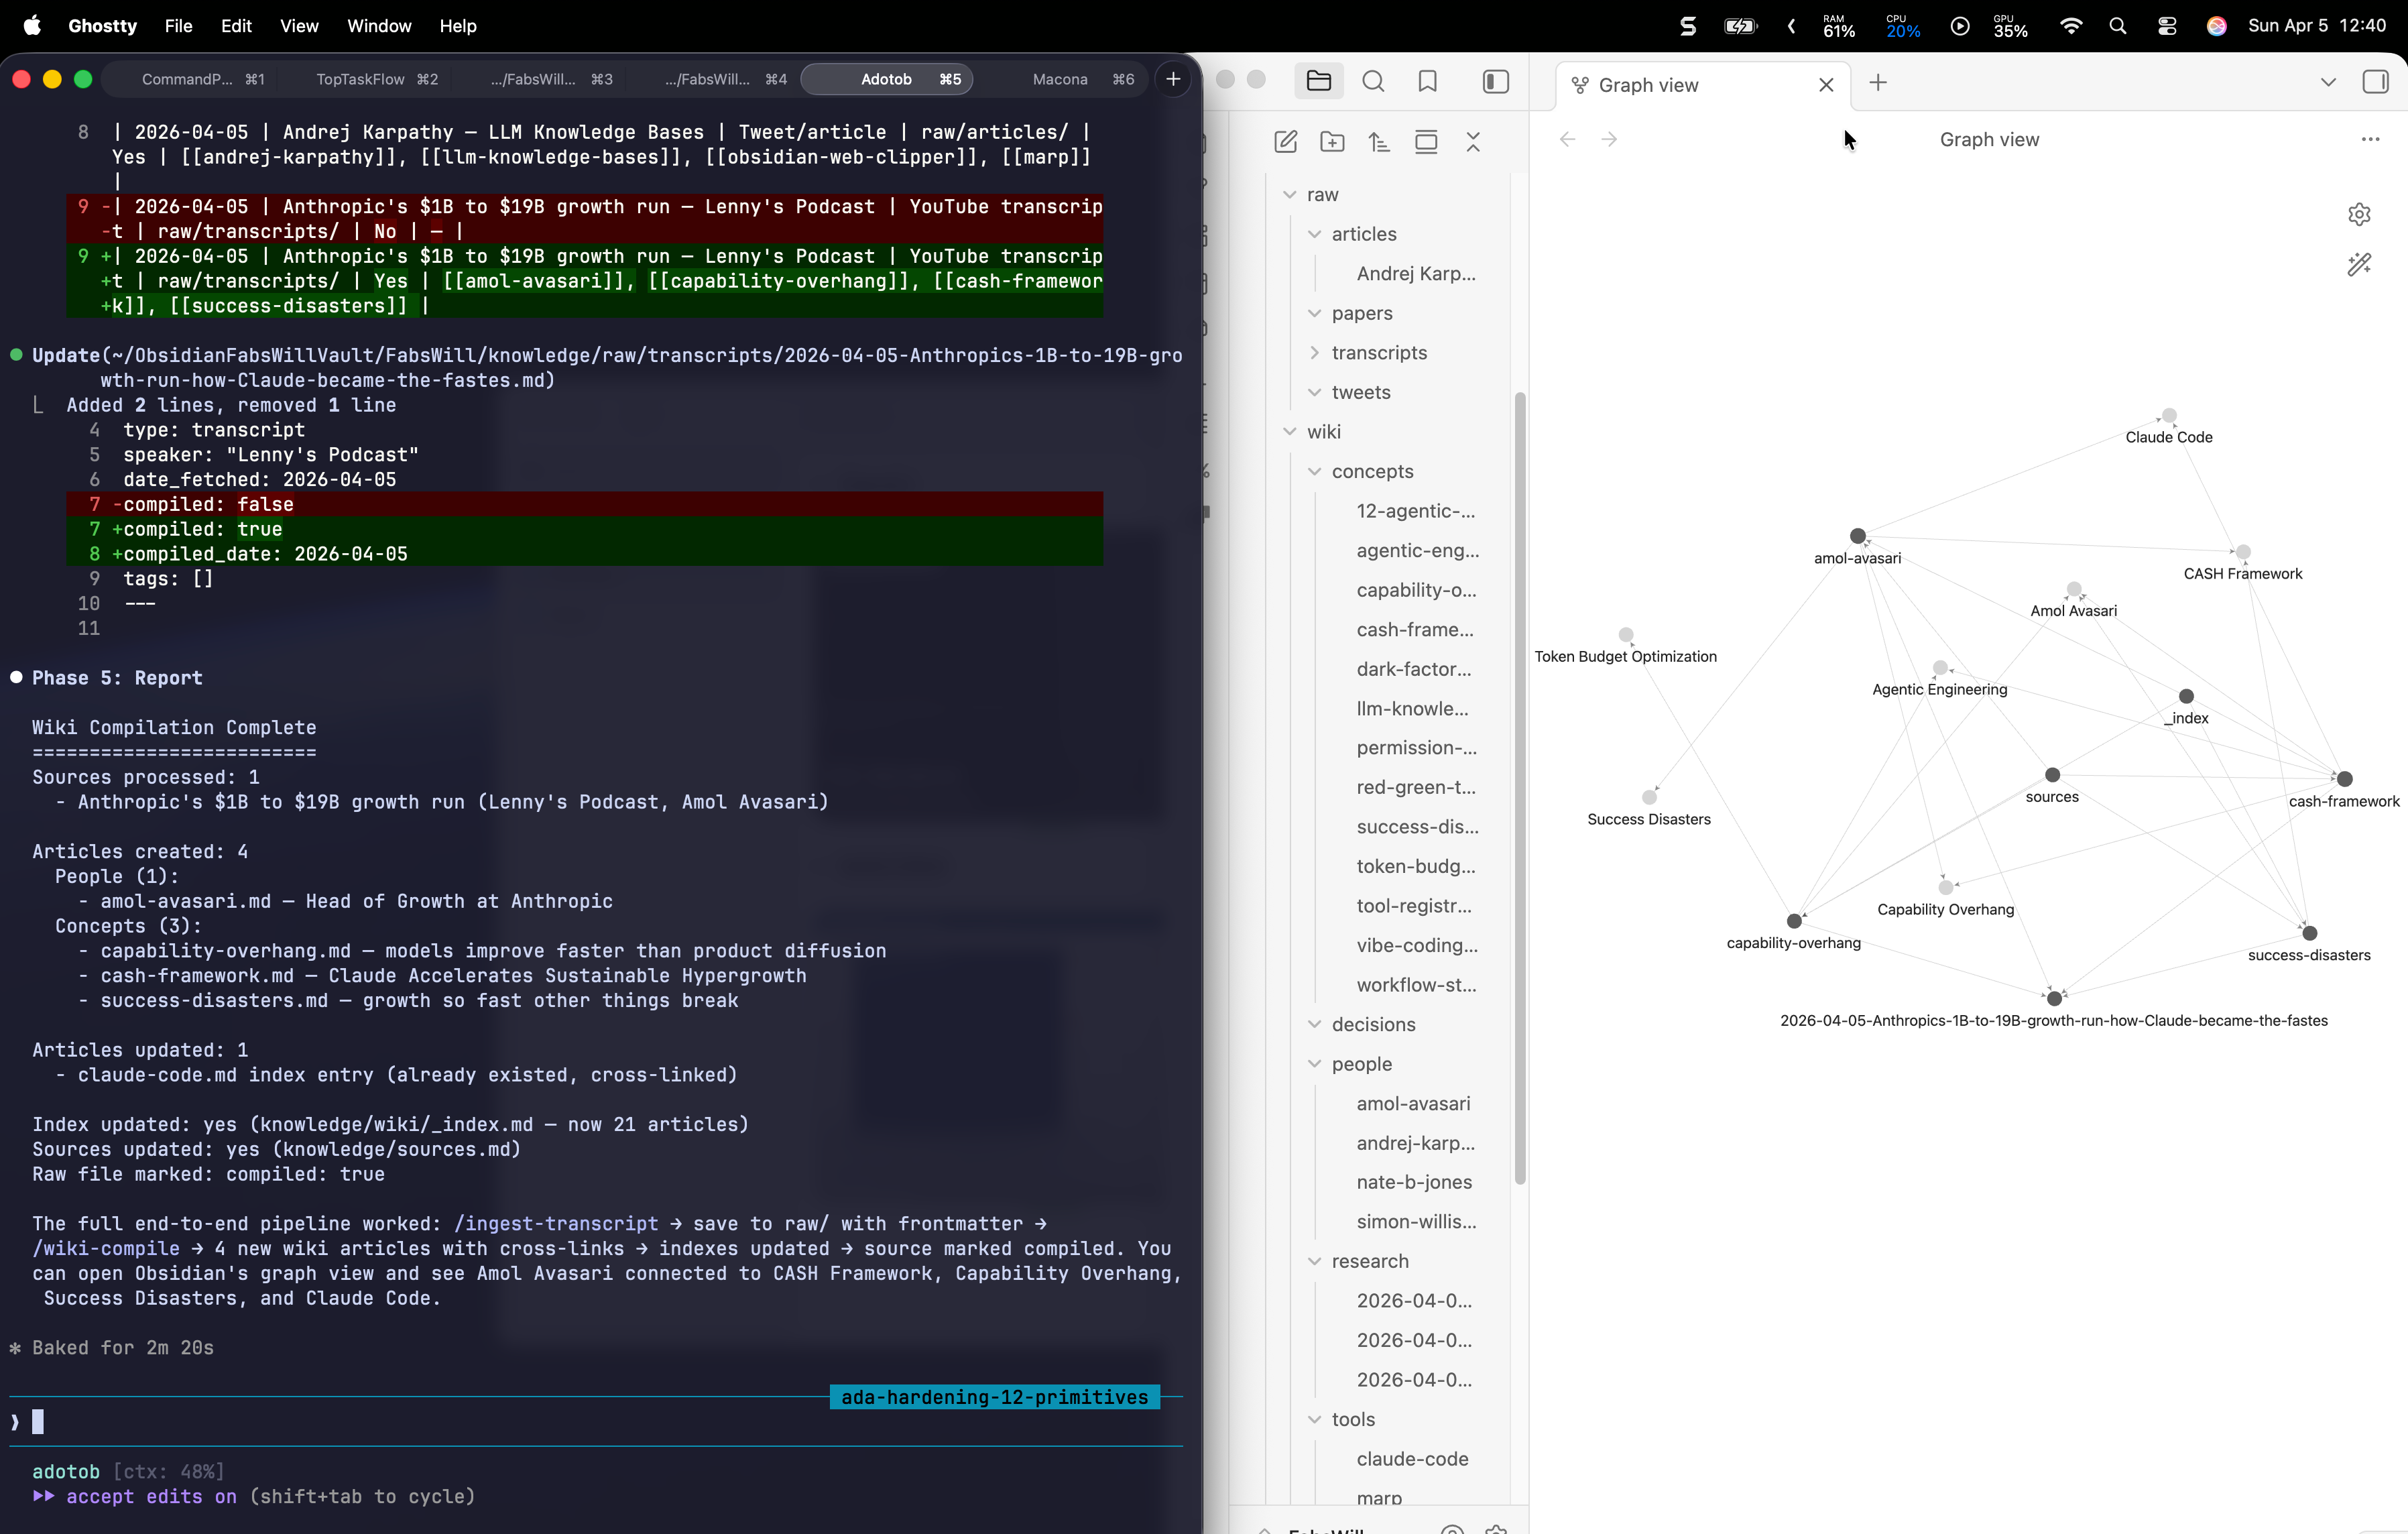Open graph view settings with the gear icon

[2360, 214]
